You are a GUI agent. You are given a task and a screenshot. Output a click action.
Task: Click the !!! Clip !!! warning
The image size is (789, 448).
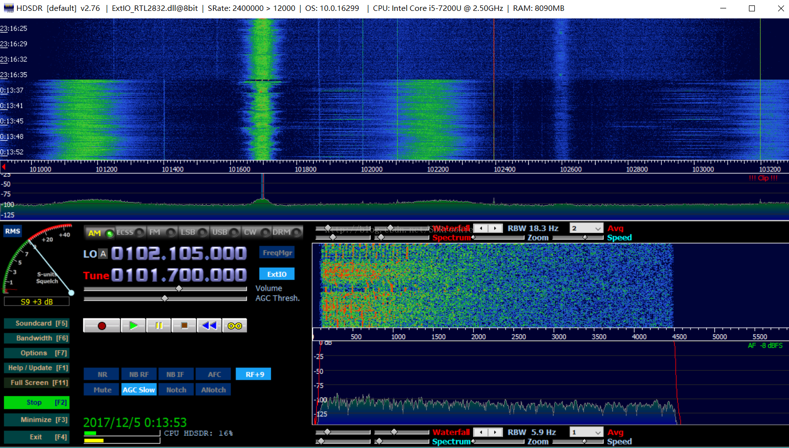click(x=763, y=178)
